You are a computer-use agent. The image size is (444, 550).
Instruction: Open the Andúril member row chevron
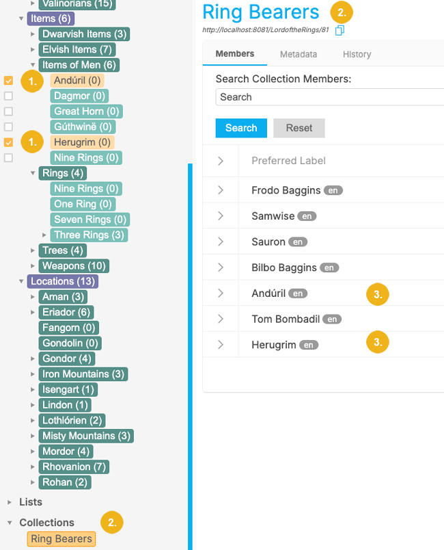click(x=221, y=293)
